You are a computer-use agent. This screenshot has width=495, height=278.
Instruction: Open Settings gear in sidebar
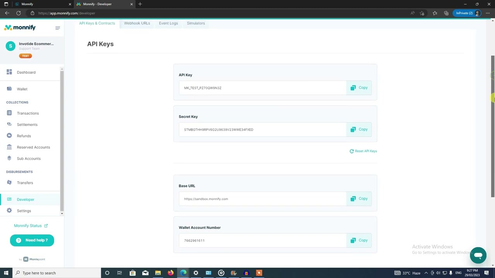pos(9,210)
